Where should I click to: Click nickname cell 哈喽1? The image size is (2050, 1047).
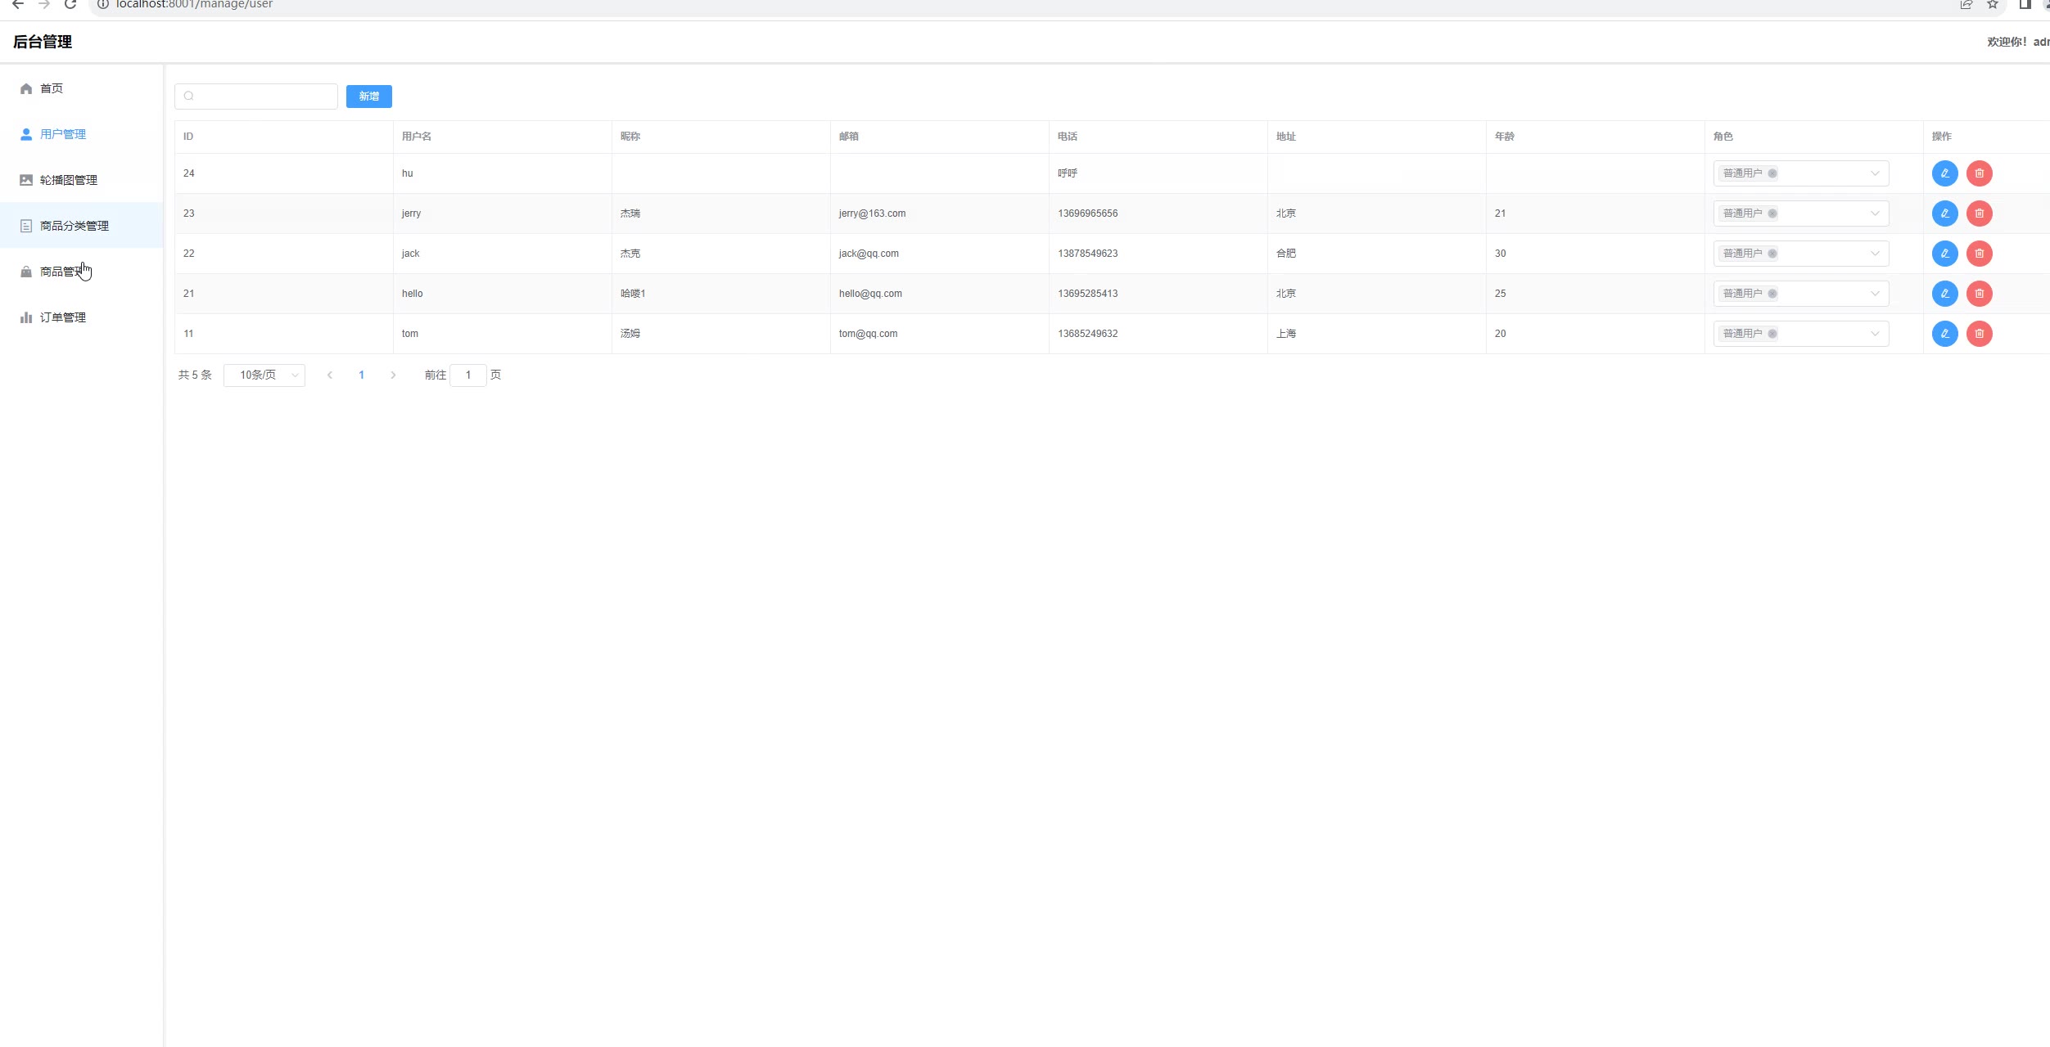pos(633,294)
